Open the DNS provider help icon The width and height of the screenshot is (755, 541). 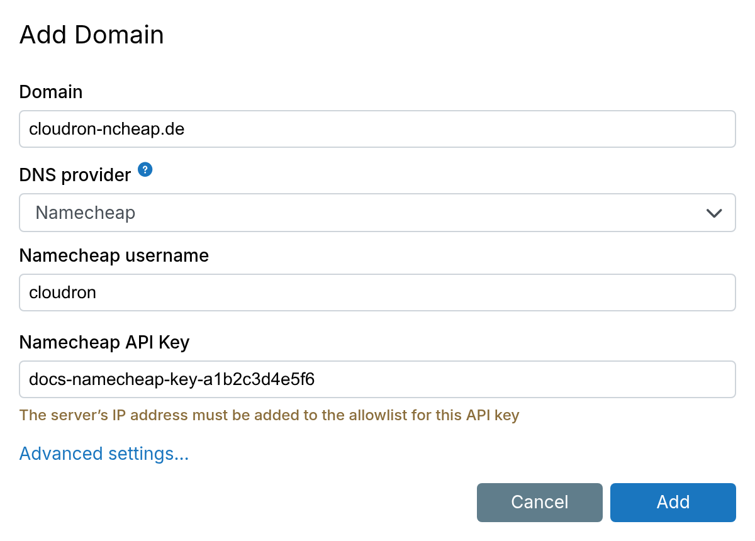(145, 169)
